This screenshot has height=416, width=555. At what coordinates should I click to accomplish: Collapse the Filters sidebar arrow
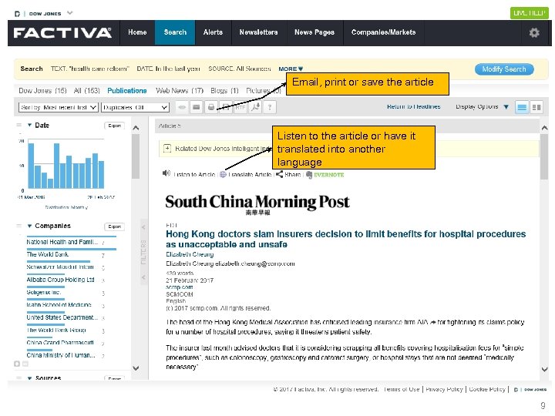tap(143, 227)
